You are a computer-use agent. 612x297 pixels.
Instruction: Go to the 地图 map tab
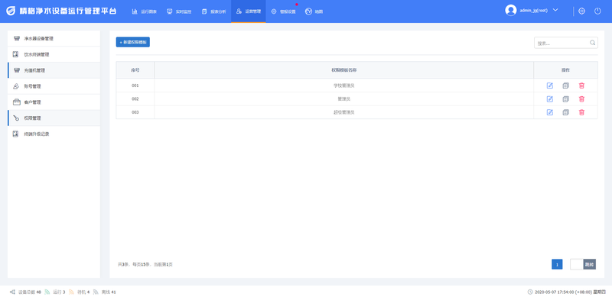coord(314,11)
